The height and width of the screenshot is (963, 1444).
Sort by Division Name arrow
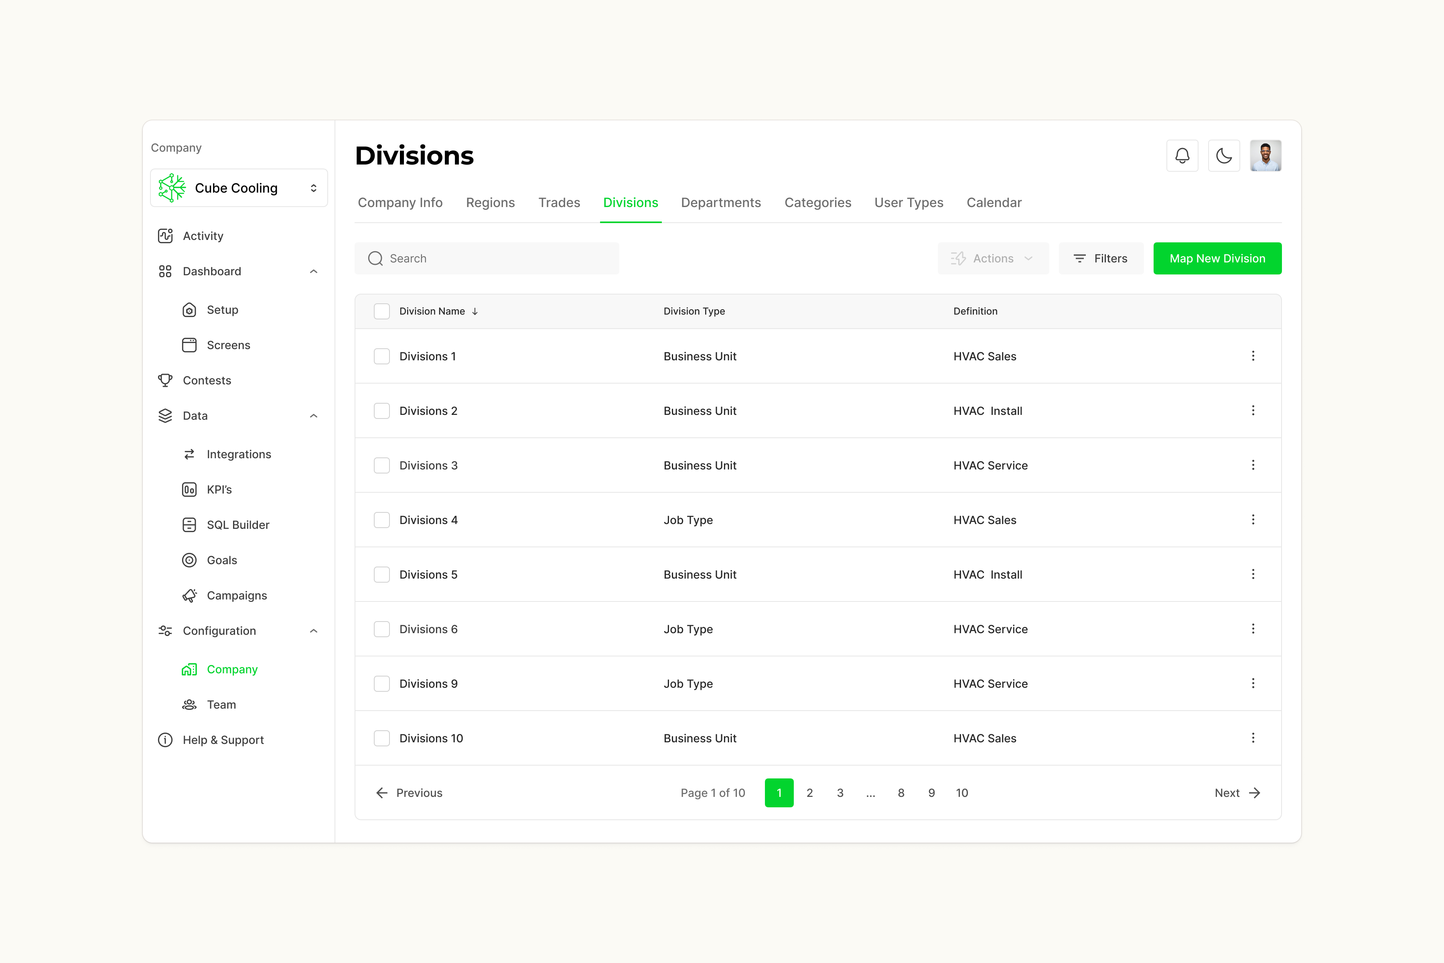pos(475,311)
